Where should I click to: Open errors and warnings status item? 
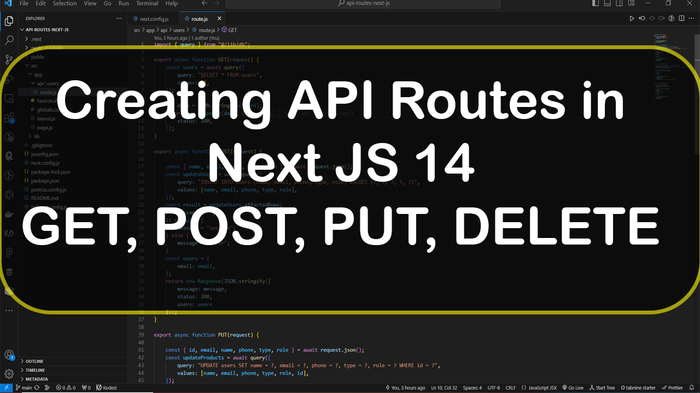click(x=66, y=388)
